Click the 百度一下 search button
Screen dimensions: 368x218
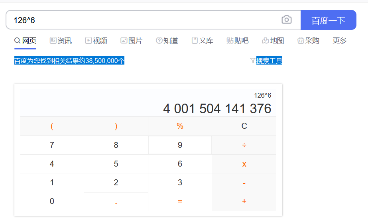[x=329, y=20]
